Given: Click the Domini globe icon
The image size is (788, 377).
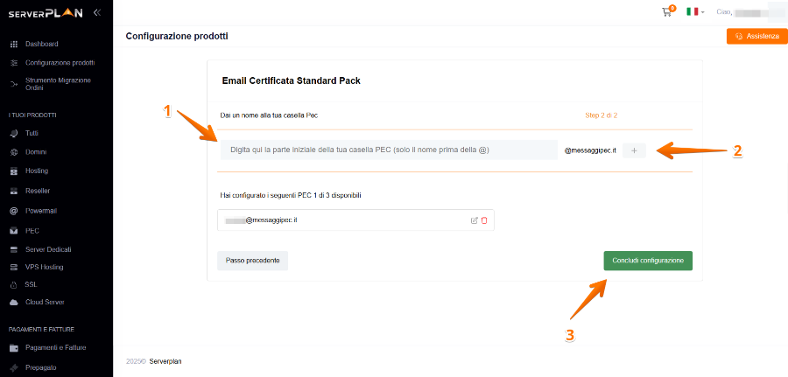Looking at the screenshot, I should pyautogui.click(x=14, y=152).
